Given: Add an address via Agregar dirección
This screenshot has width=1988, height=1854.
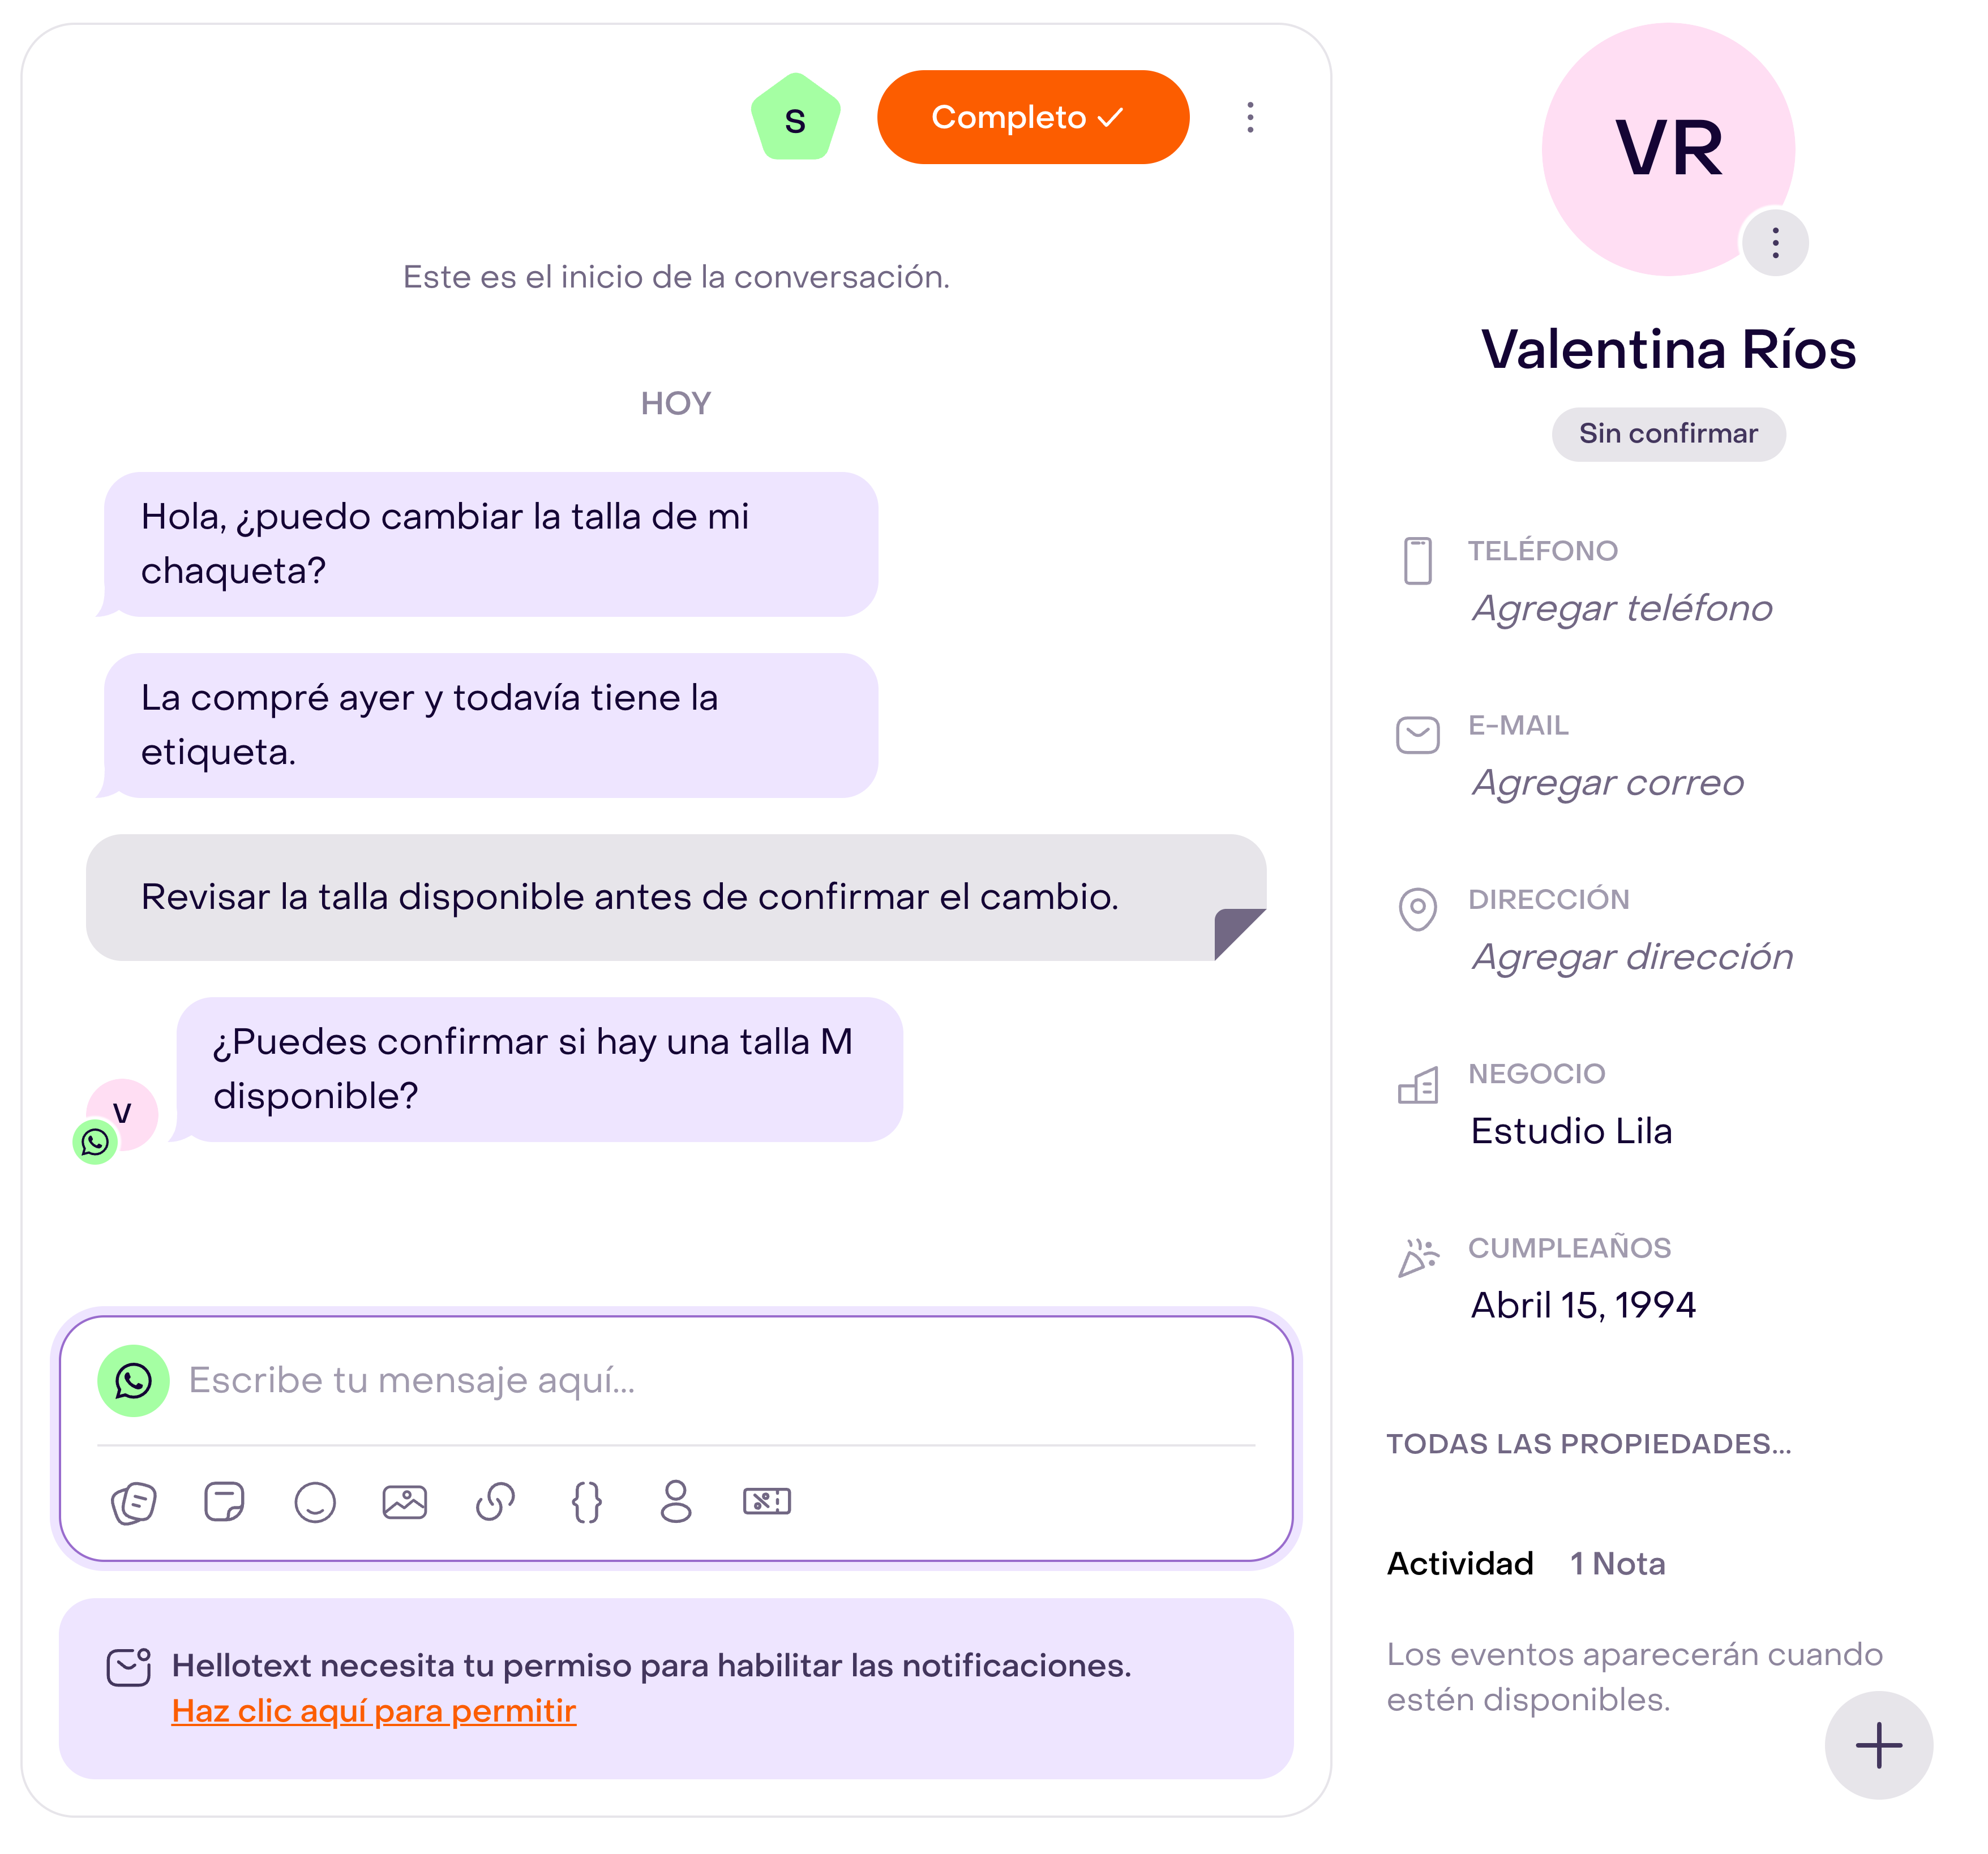Looking at the screenshot, I should tap(1633, 957).
